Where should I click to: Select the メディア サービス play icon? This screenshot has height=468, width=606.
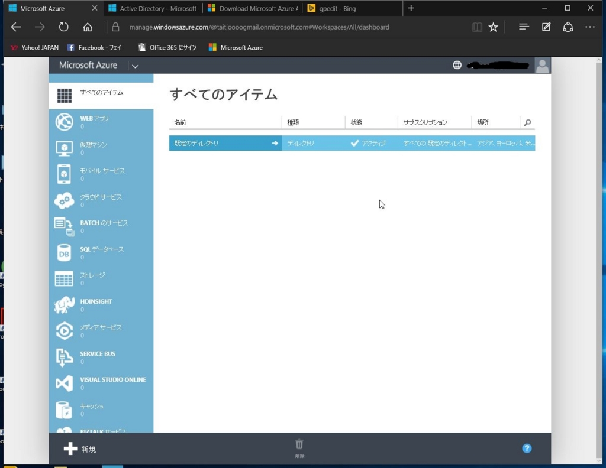64,331
